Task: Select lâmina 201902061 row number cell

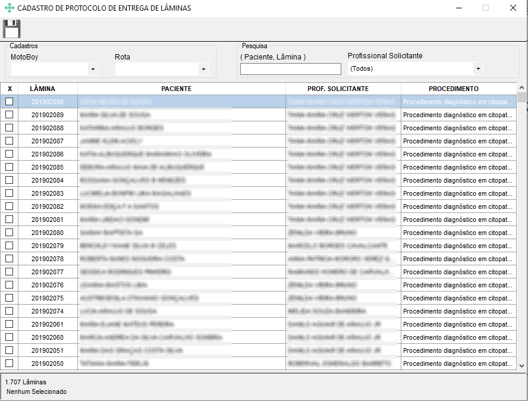Action: coord(48,324)
